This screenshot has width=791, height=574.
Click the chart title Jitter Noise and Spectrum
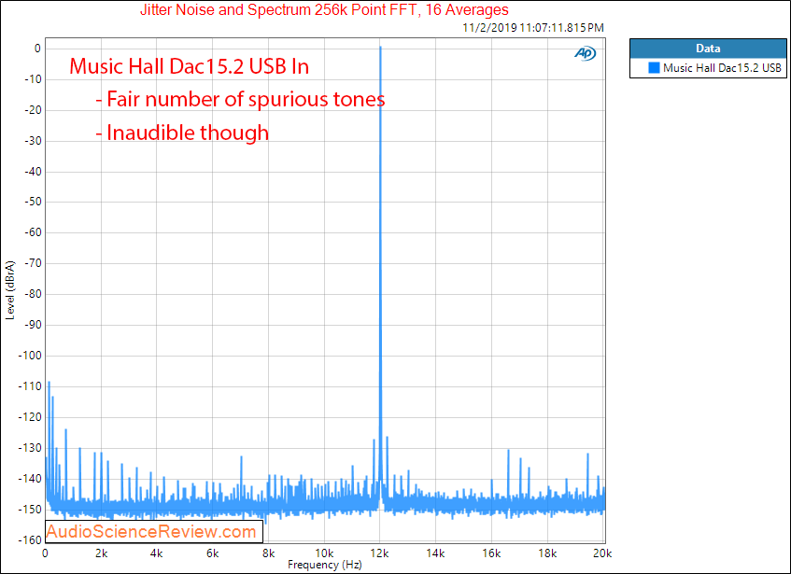click(x=324, y=9)
